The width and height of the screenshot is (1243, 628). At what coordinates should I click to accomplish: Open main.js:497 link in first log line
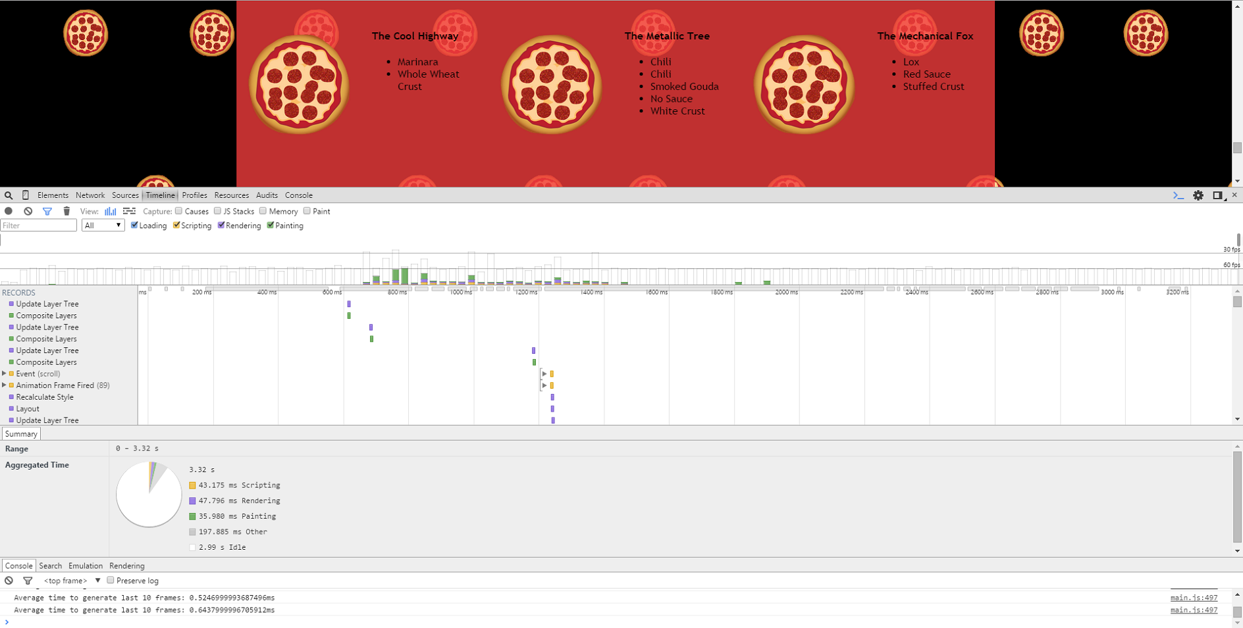coord(1194,598)
